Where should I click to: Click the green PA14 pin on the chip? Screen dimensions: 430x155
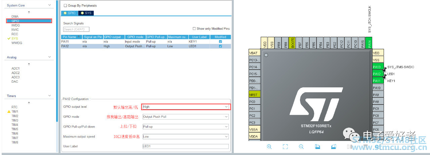pos(370,43)
